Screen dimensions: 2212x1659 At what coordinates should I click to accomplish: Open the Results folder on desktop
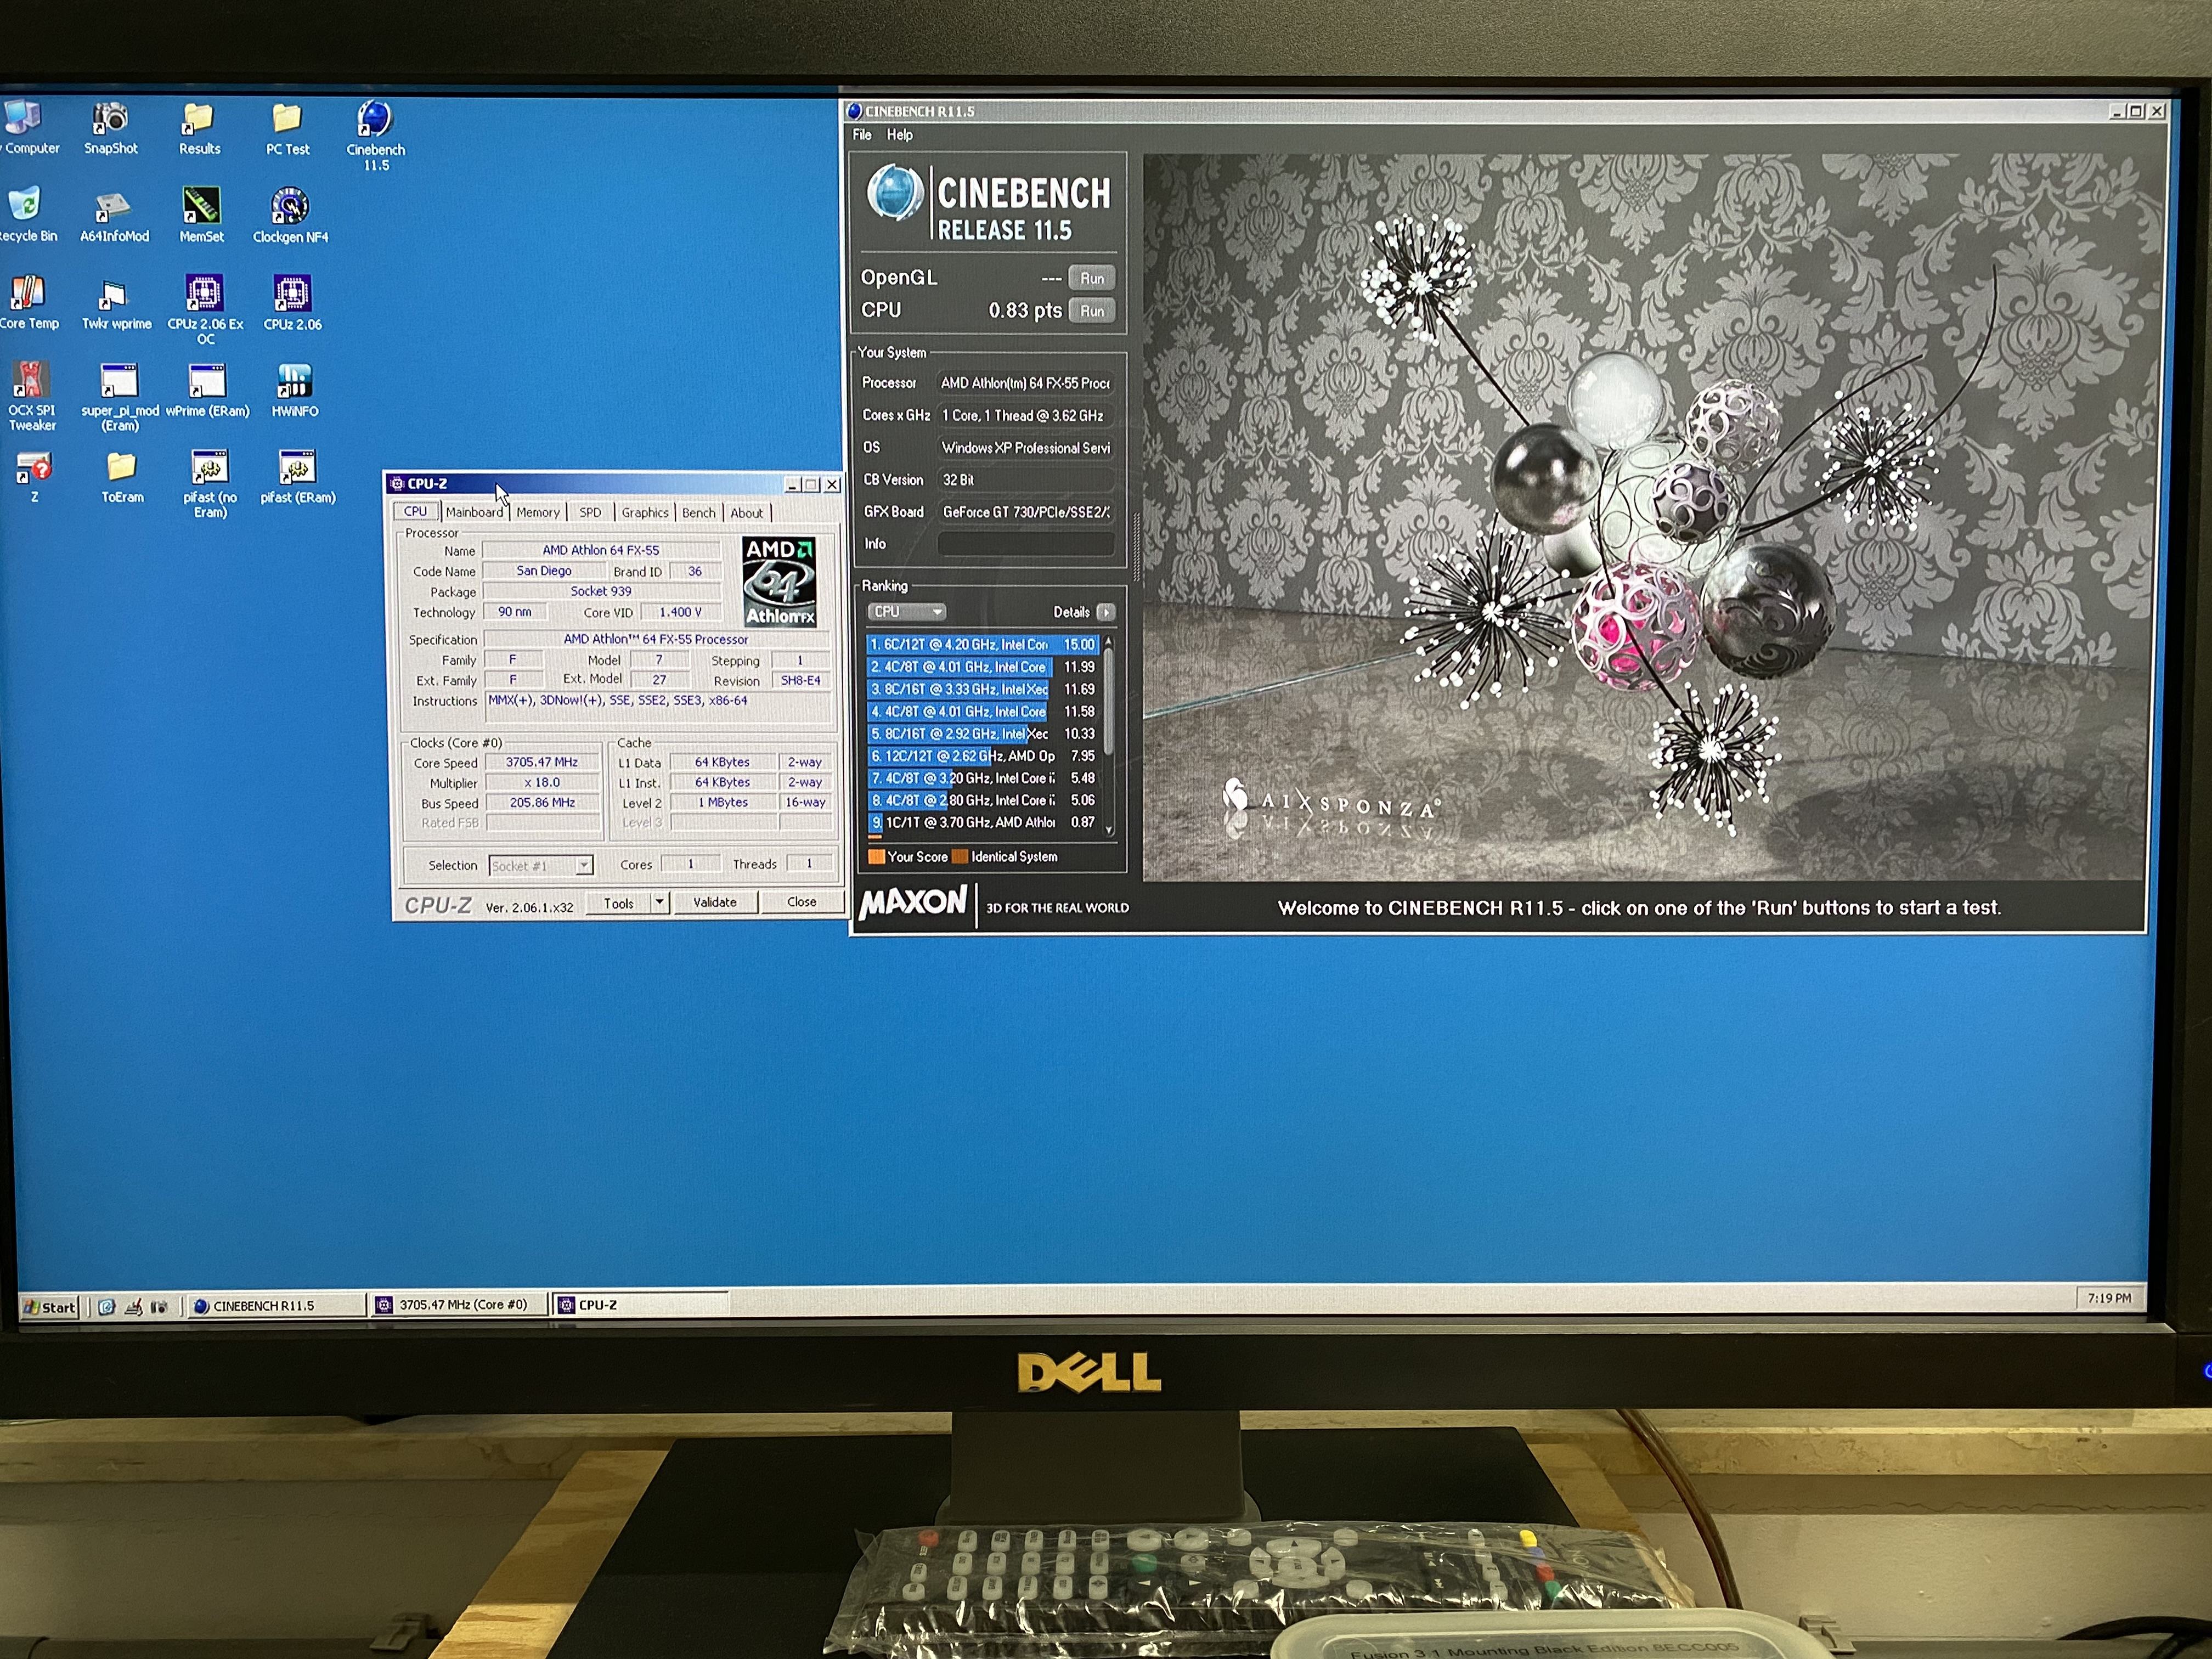[199, 127]
